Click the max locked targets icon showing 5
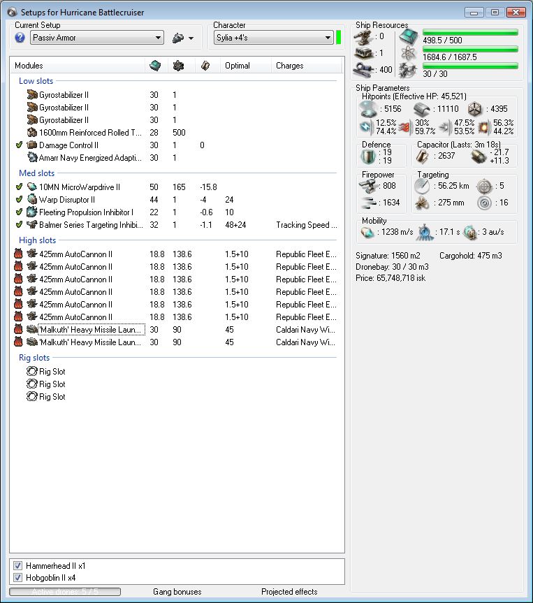Image resolution: width=533 pixels, height=603 pixels. (x=484, y=186)
